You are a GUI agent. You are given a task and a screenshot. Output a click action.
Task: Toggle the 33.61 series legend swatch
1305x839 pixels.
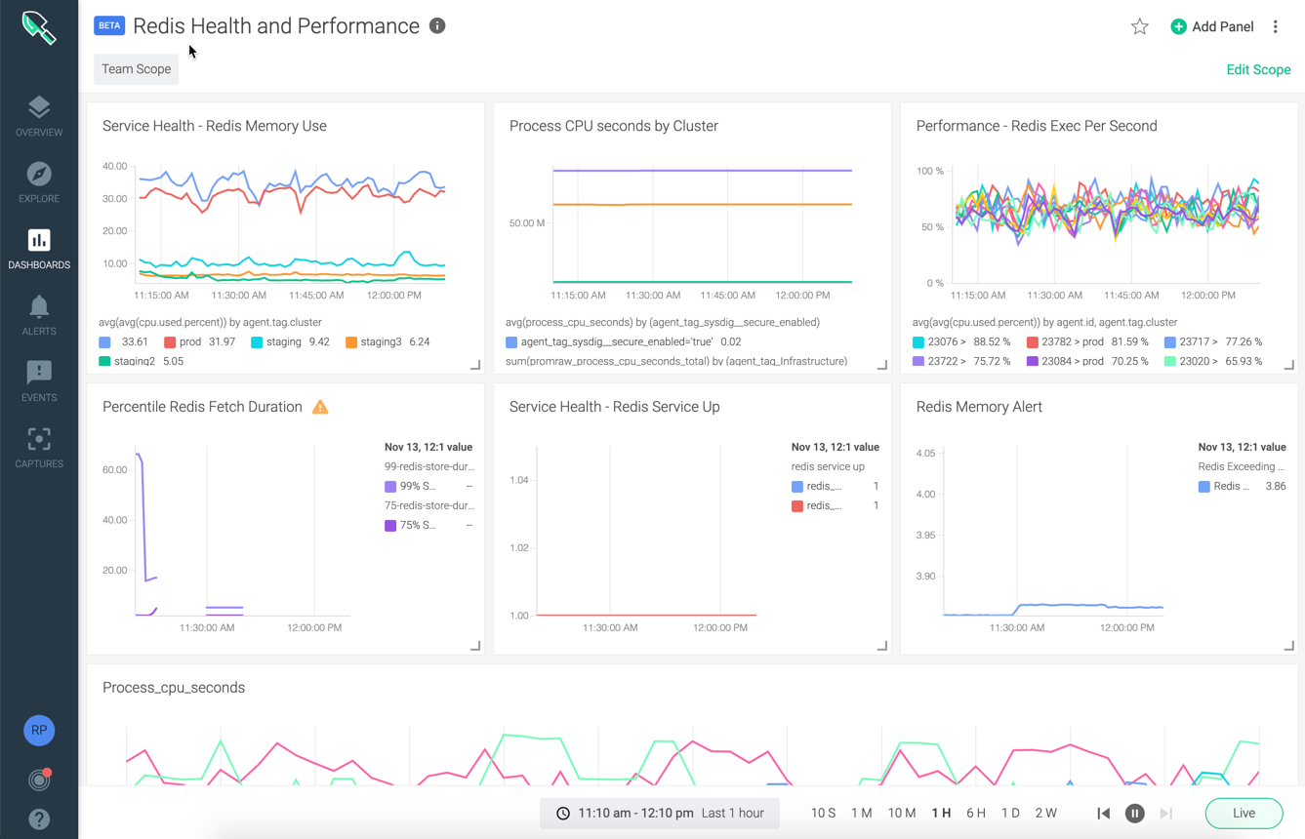(104, 342)
